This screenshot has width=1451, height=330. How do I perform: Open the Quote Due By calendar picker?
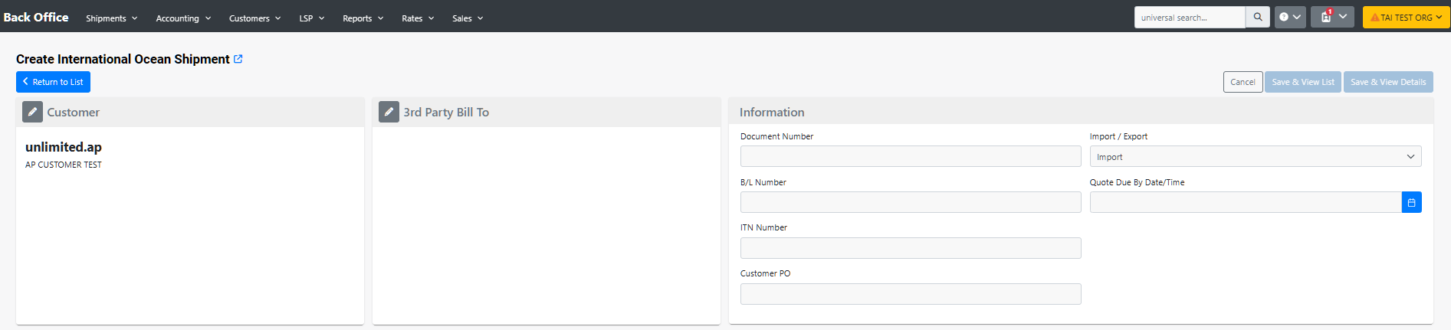tap(1411, 202)
